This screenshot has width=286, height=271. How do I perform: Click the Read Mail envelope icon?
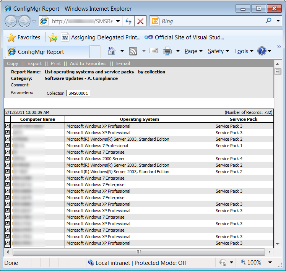click(x=153, y=50)
